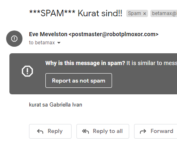Click the forward arrow icon

pos(143,131)
